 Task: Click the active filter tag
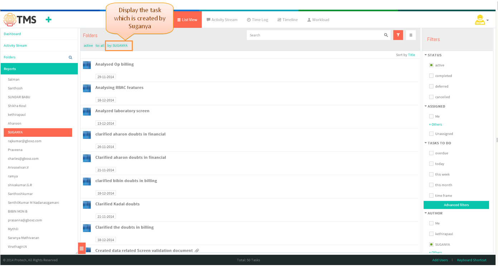pos(88,46)
